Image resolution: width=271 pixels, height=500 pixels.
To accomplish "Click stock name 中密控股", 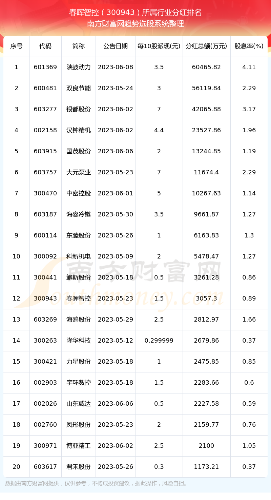I will (x=79, y=193).
